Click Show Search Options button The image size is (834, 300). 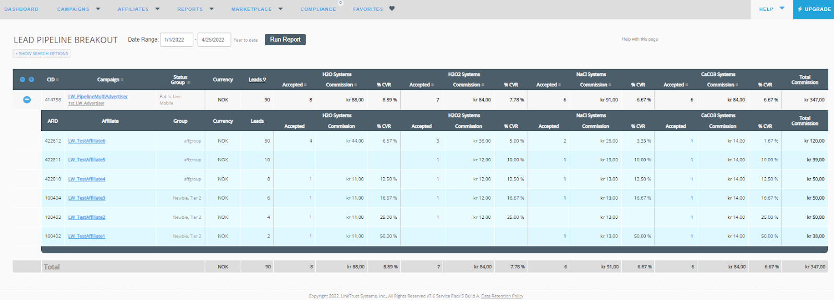point(42,54)
